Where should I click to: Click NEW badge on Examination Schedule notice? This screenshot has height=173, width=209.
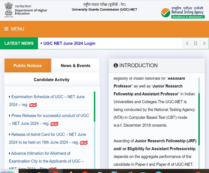coord(33,105)
